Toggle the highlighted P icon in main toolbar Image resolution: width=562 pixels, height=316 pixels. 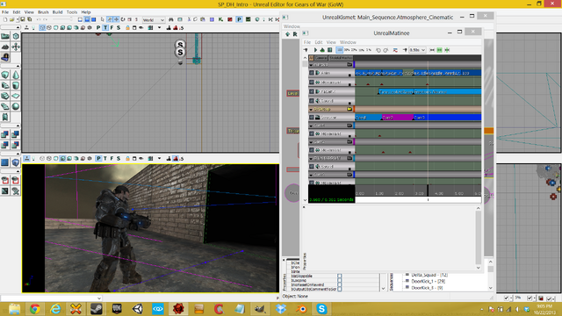point(239,19)
